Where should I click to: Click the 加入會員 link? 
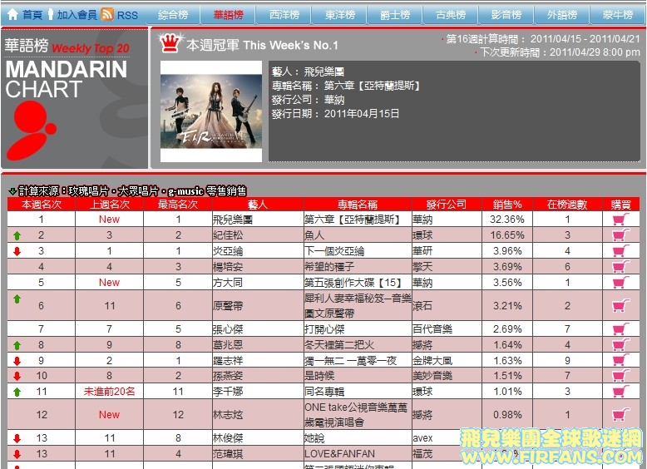pyautogui.click(x=77, y=15)
